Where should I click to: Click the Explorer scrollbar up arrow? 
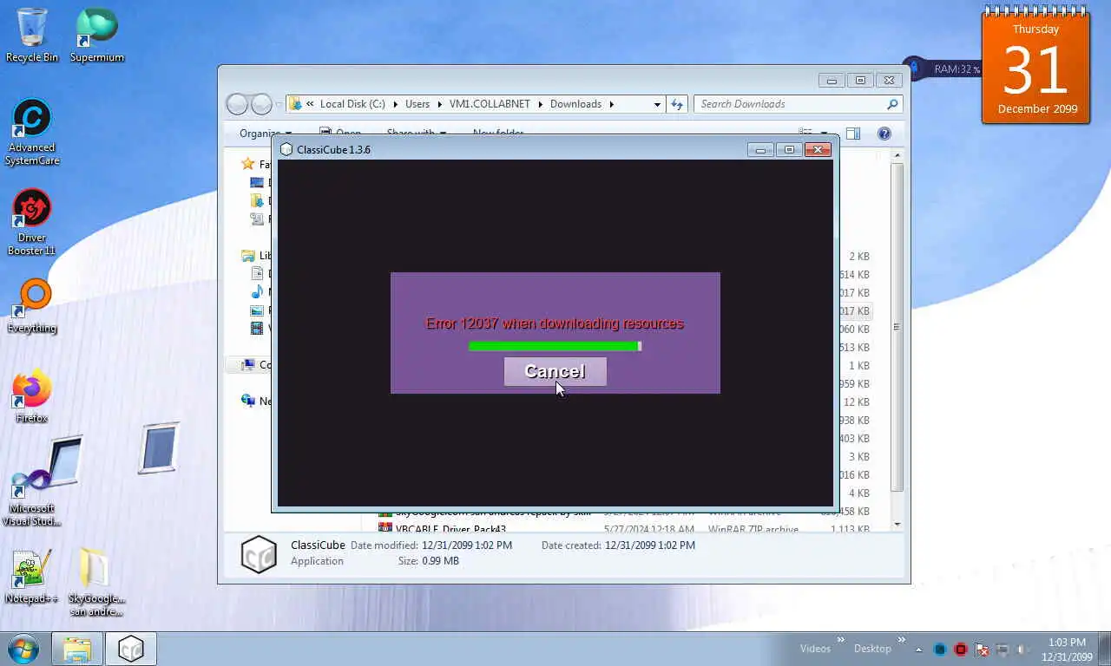tap(897, 155)
